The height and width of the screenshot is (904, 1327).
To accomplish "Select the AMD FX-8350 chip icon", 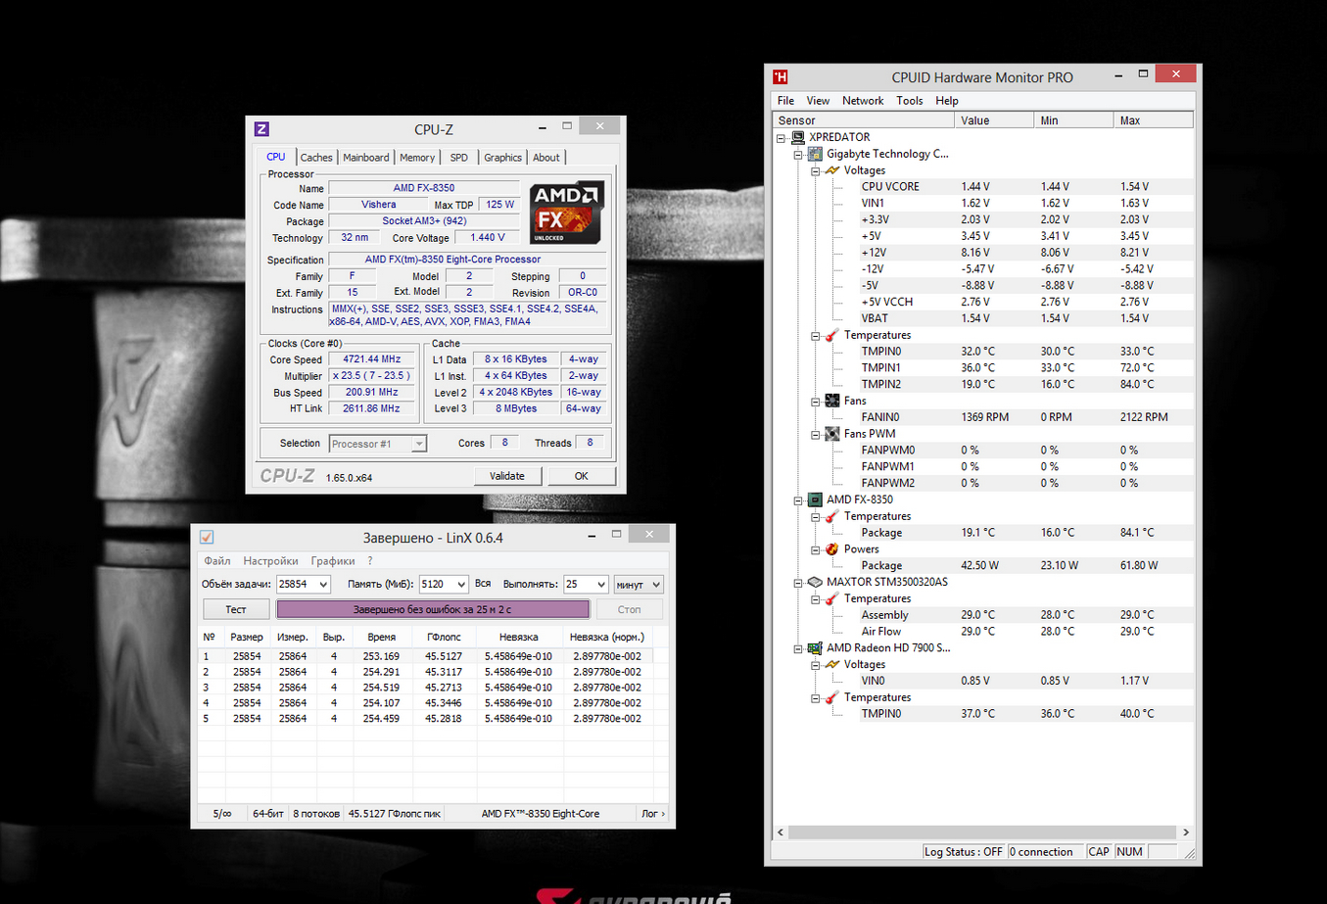I will [x=815, y=500].
